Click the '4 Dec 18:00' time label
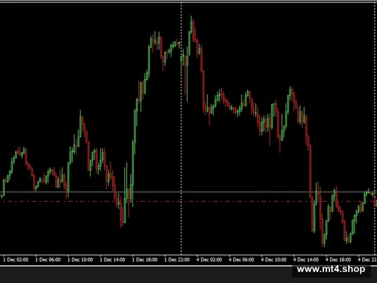 click(x=338, y=259)
